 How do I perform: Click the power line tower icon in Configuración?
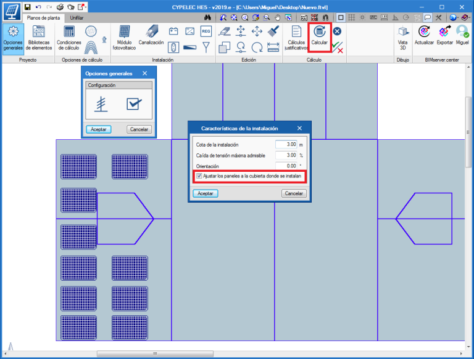click(101, 104)
